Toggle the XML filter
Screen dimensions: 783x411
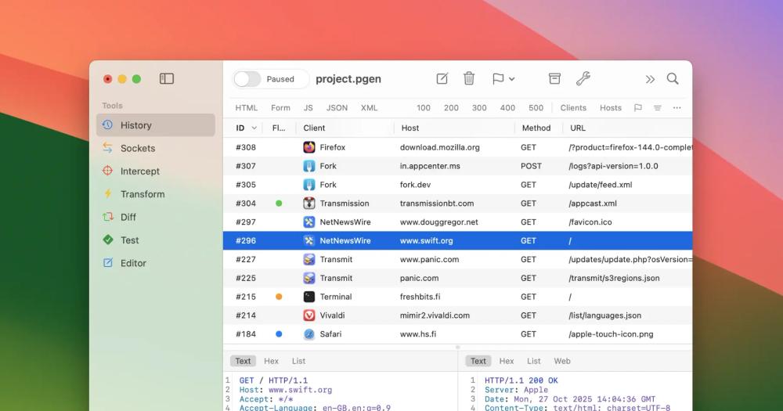click(369, 108)
